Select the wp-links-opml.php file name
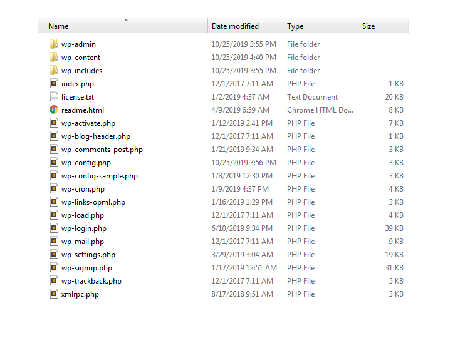Screen dimensions: 470x348 tap(93, 202)
